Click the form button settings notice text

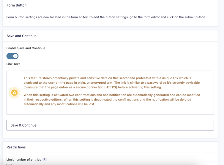[106, 17]
